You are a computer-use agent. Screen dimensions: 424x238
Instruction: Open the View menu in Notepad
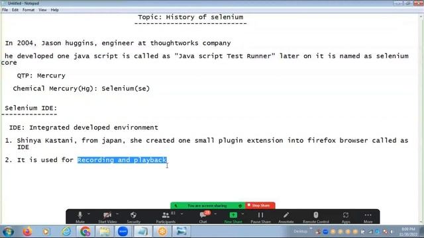pos(42,10)
